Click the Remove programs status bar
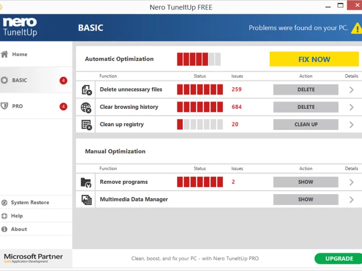The height and width of the screenshot is (271, 362). 200,182
